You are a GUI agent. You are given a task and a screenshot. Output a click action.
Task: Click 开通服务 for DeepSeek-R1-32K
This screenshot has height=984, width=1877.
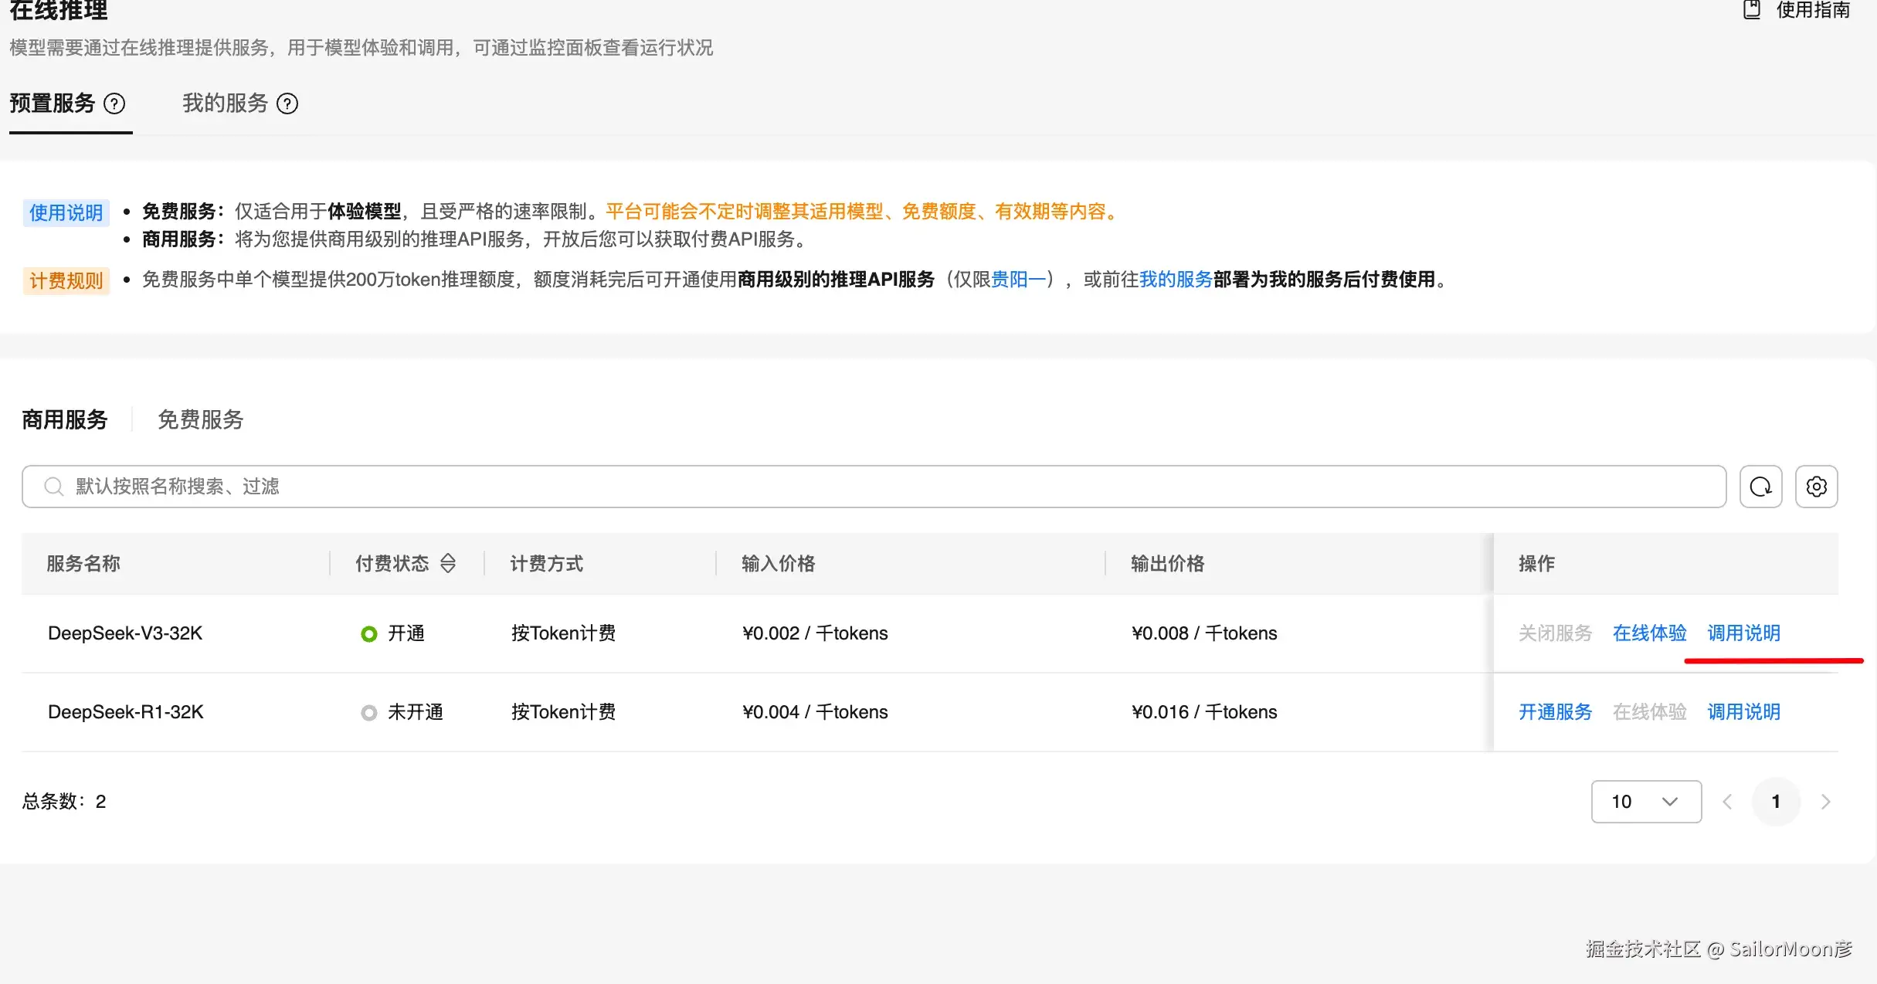click(x=1555, y=711)
